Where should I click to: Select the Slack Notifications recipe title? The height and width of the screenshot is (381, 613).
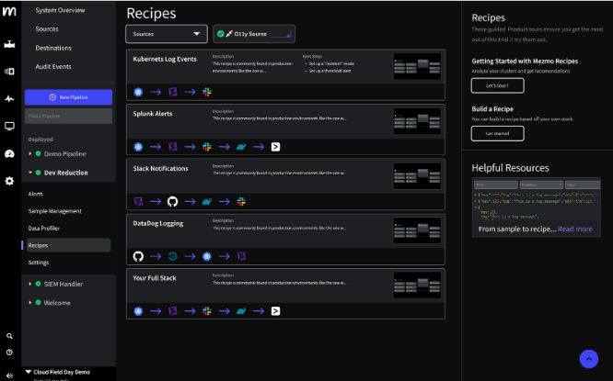coord(160,169)
